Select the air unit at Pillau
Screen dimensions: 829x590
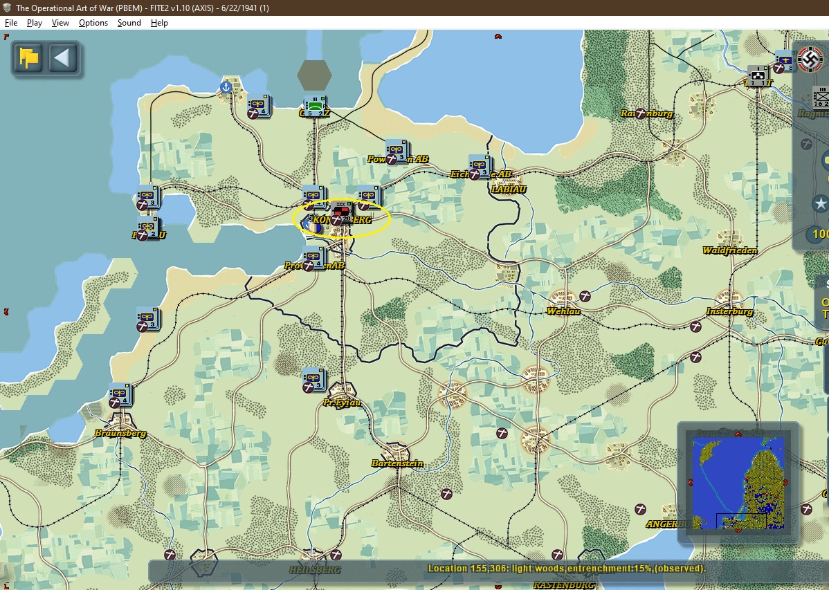148,228
